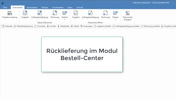Open Artikel from quick access bar

pyautogui.click(x=75, y=26)
